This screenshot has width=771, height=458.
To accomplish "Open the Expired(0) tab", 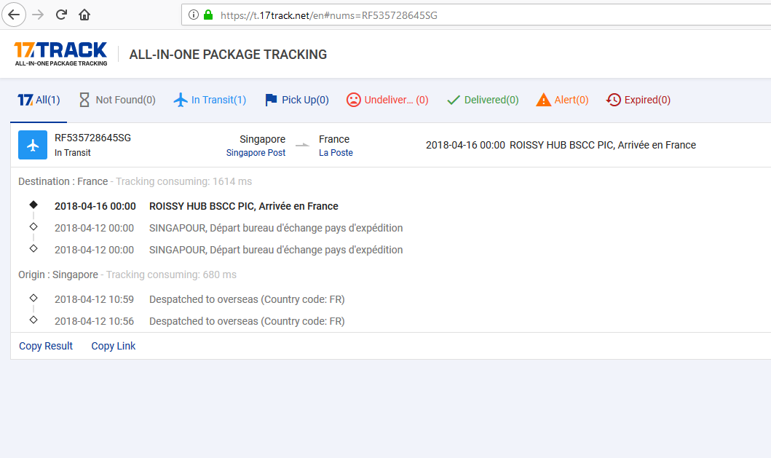I will tap(638, 100).
